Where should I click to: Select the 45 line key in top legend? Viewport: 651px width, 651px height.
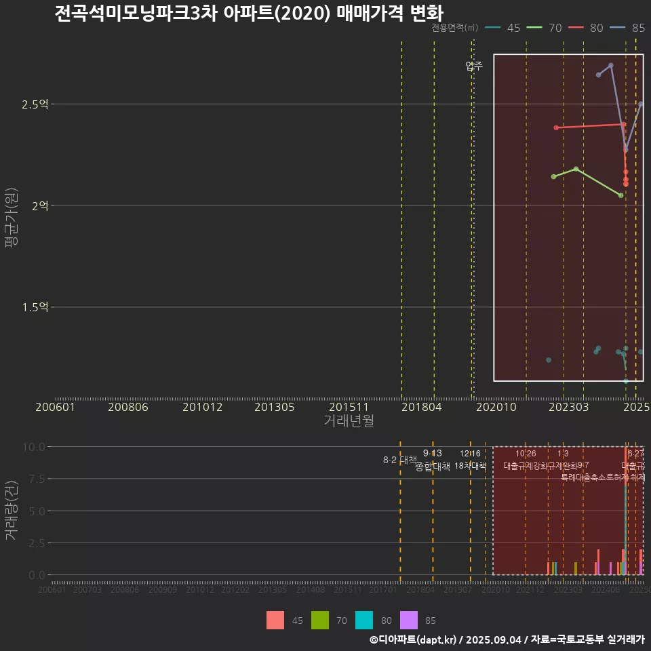(493, 27)
